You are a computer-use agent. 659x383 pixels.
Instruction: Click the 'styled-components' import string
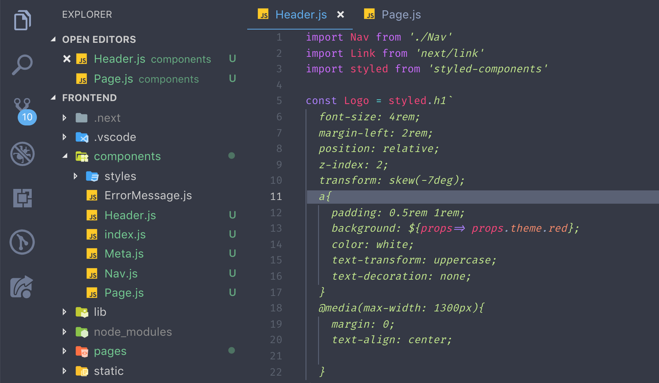click(x=488, y=69)
